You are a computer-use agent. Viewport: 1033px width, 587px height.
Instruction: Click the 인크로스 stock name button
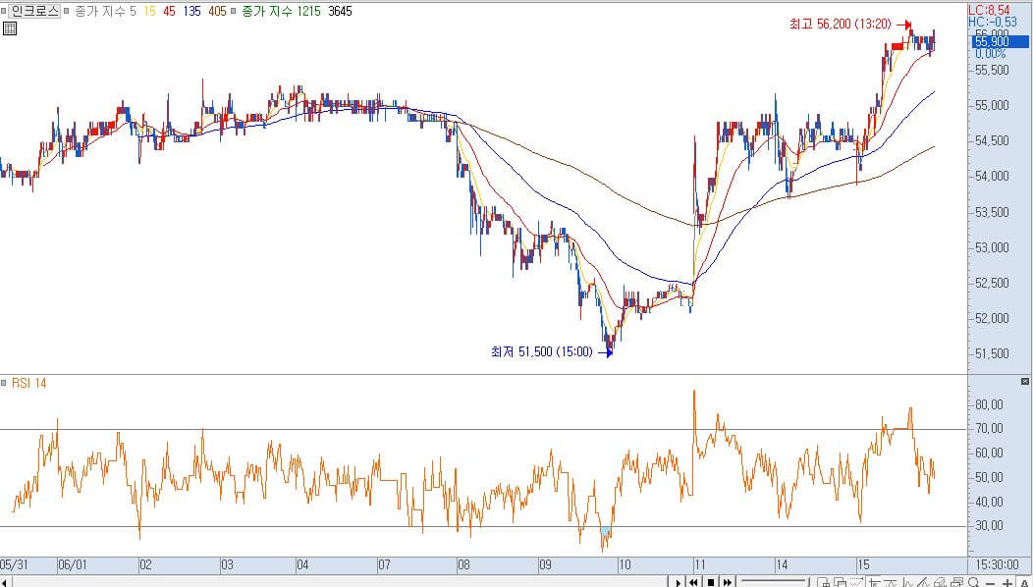[x=35, y=11]
